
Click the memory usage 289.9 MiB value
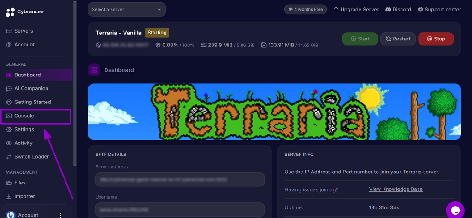(x=220, y=46)
